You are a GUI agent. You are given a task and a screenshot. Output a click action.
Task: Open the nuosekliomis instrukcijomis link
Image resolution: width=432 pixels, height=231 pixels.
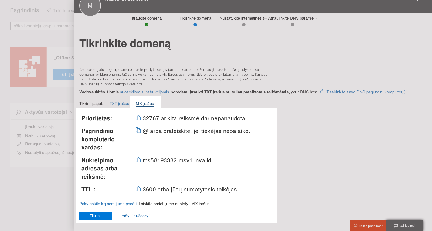point(144,92)
